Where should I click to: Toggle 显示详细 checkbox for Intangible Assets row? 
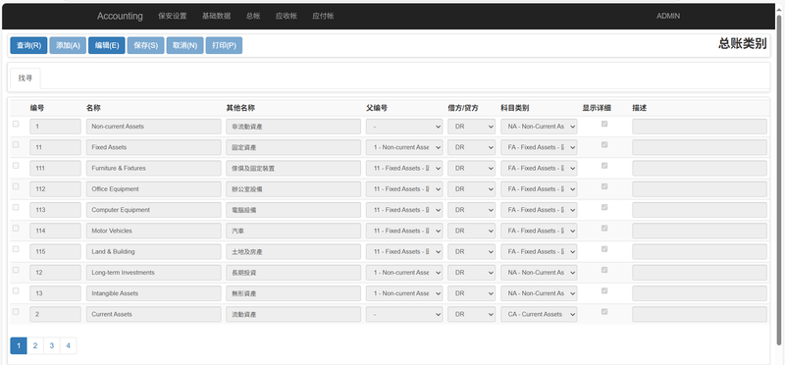604,290
